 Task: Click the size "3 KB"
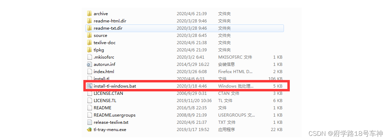(278, 93)
